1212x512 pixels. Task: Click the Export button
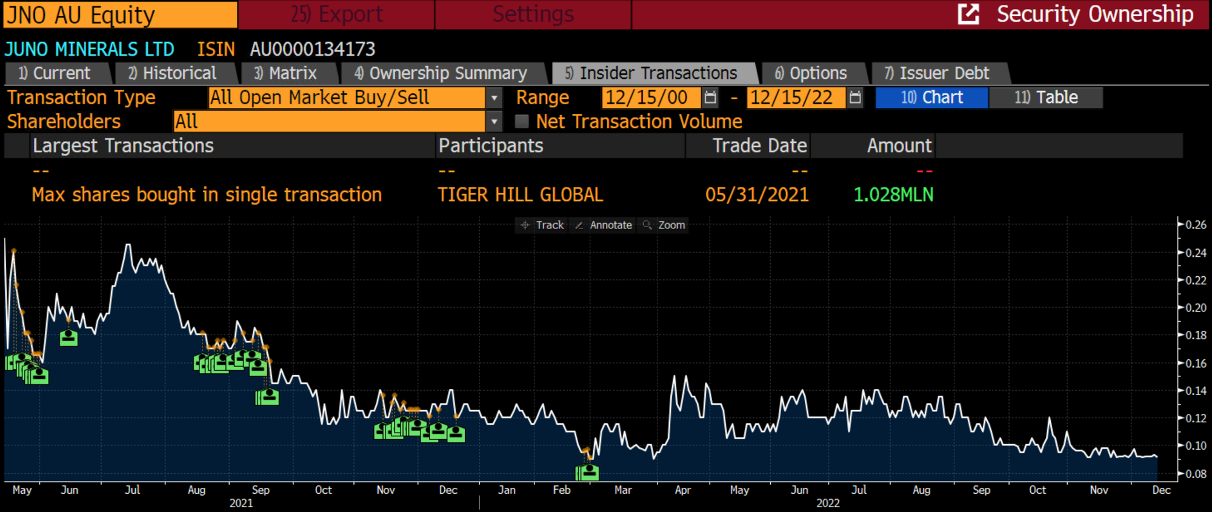click(x=336, y=14)
